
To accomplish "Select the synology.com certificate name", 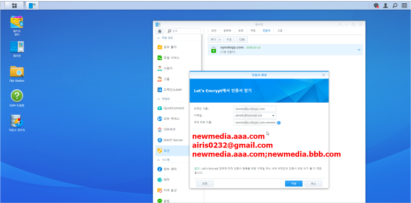I will [231, 48].
